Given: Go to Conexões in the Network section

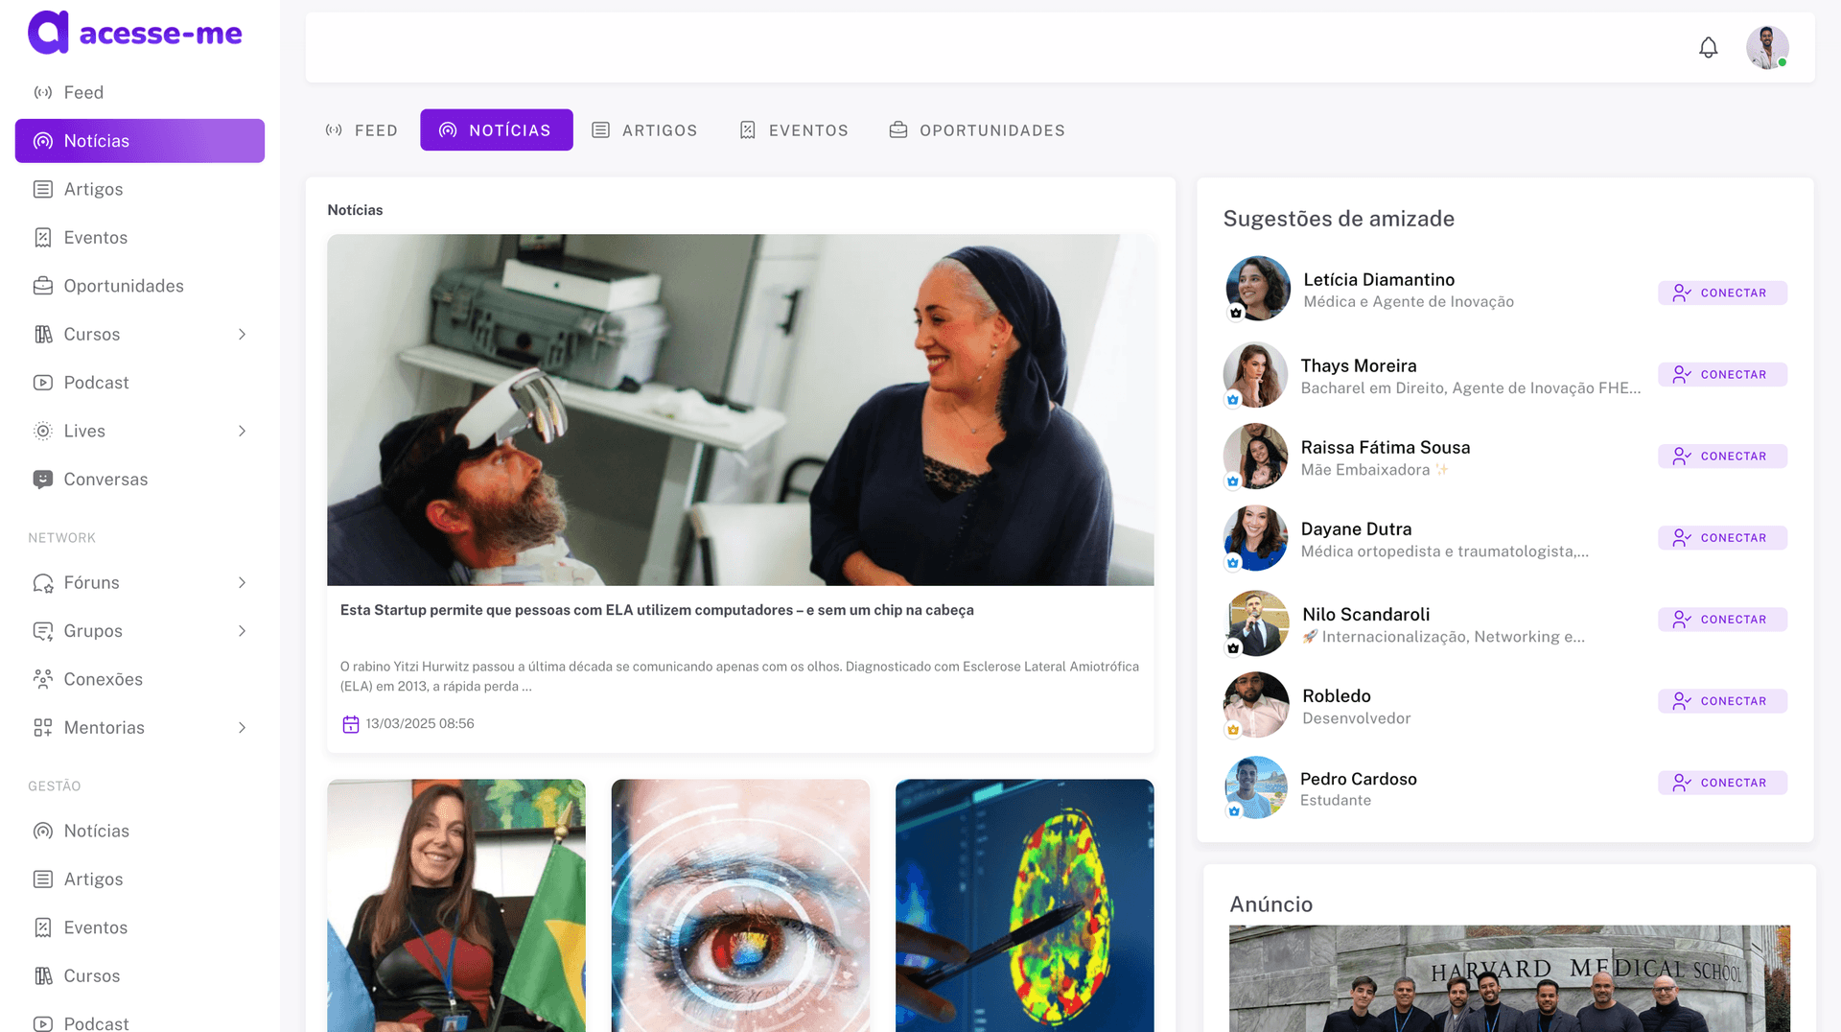Looking at the screenshot, I should tap(103, 679).
